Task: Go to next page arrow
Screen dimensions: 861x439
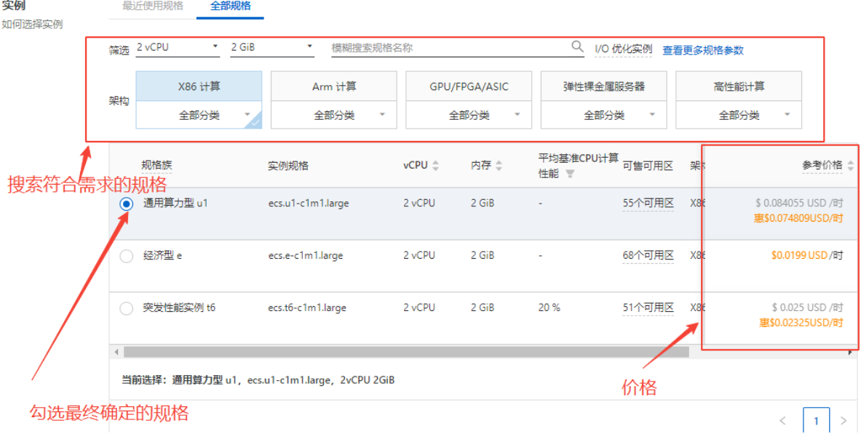Action: click(x=844, y=421)
